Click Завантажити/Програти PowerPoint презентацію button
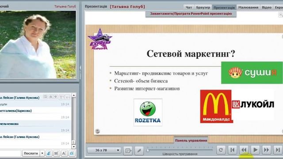The image size is (283, 159). [191, 14]
